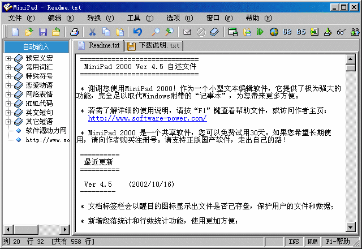Click the F1-帮助 status bar entry

338,242
